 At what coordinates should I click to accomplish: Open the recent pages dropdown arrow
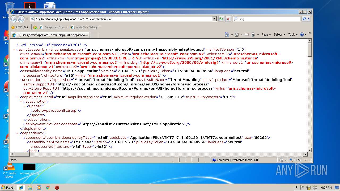(27, 19)
